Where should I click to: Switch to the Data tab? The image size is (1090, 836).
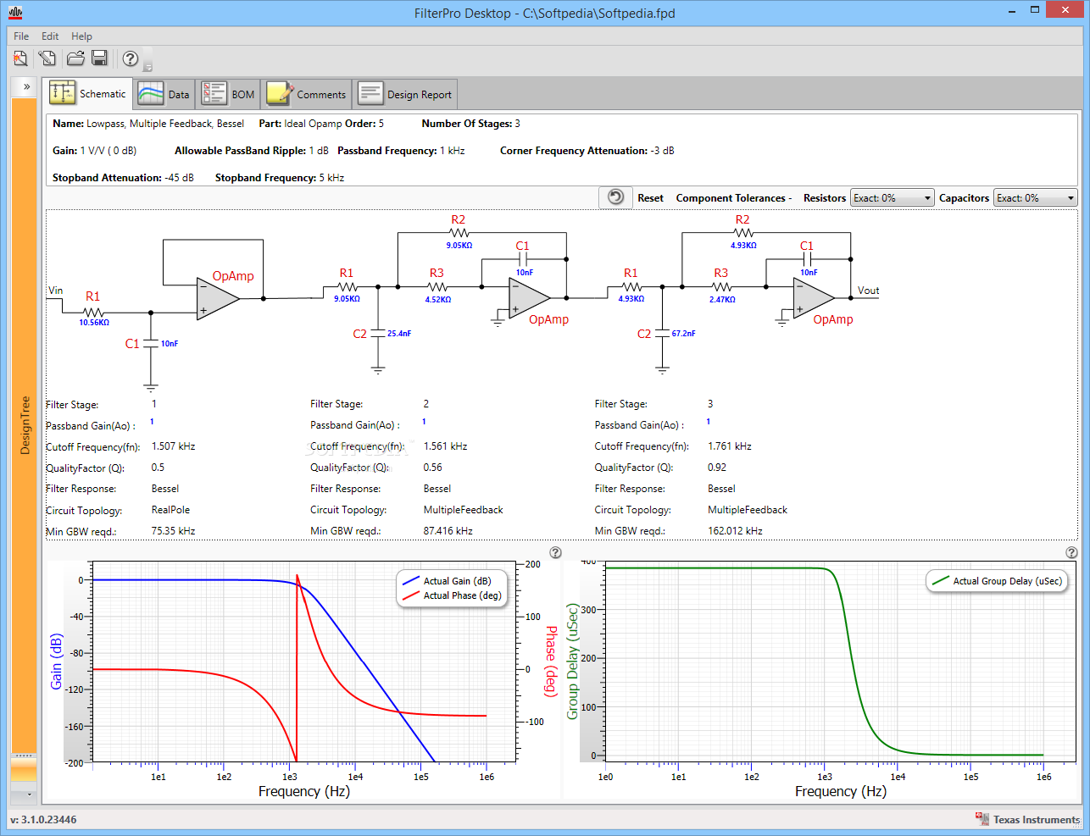pos(164,94)
